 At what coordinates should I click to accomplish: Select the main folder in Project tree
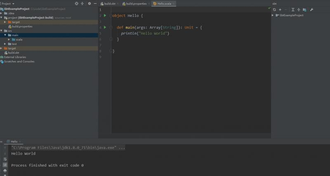tap(15, 35)
